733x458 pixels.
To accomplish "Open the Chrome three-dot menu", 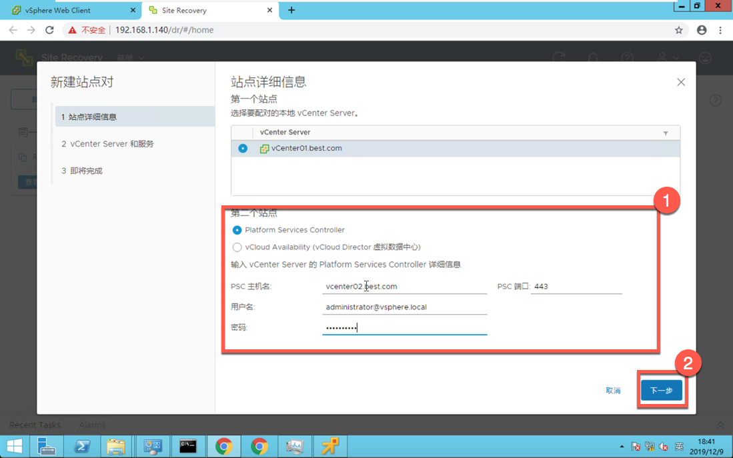I will pos(720,30).
